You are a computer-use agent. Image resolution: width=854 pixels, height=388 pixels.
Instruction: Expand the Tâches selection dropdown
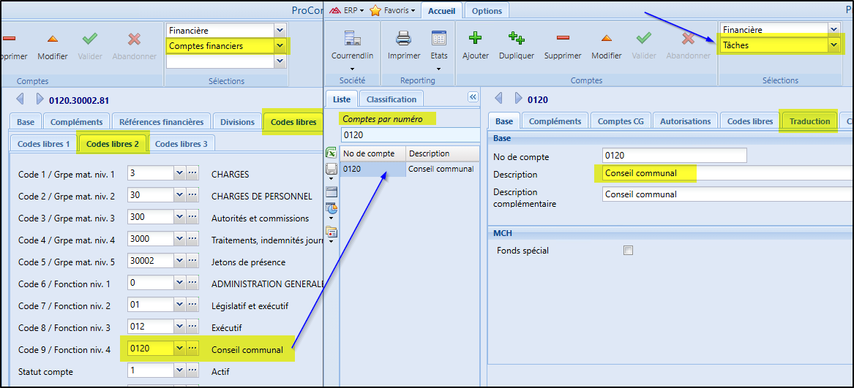pyautogui.click(x=833, y=45)
